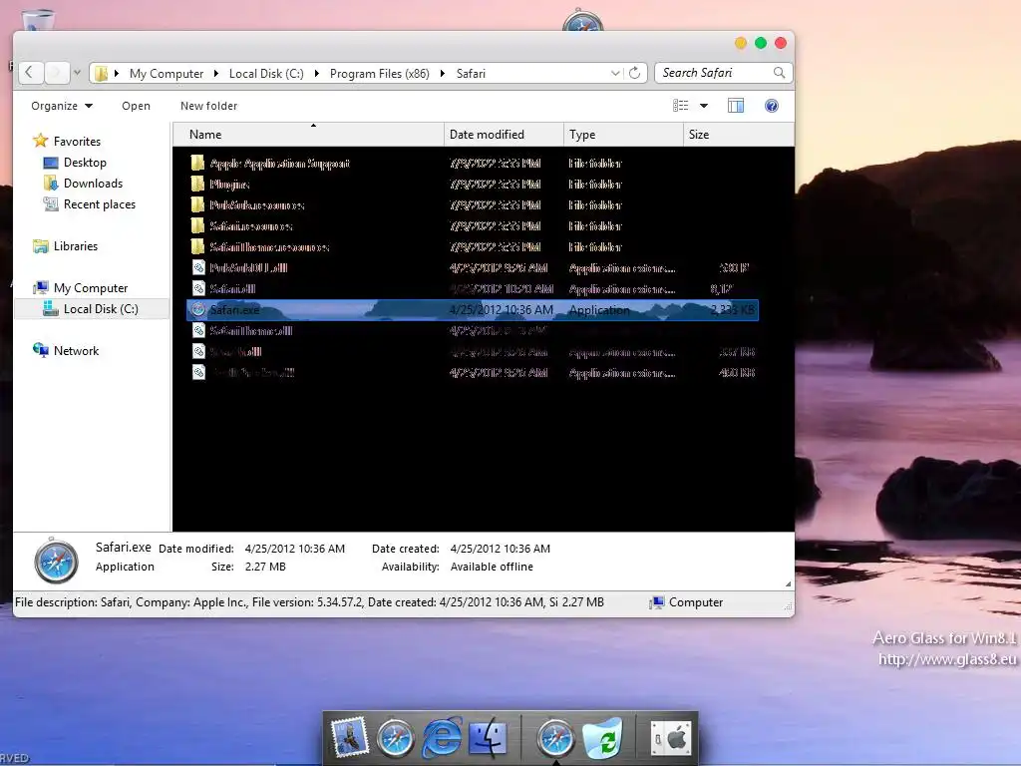Open the Safari dock icon next to Mail
Screen dimensions: 1021x766
point(395,738)
